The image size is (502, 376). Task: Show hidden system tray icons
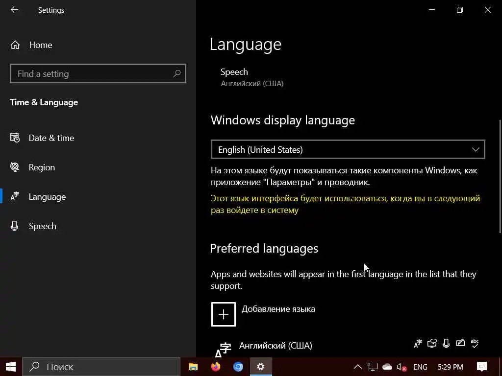pyautogui.click(x=357, y=367)
